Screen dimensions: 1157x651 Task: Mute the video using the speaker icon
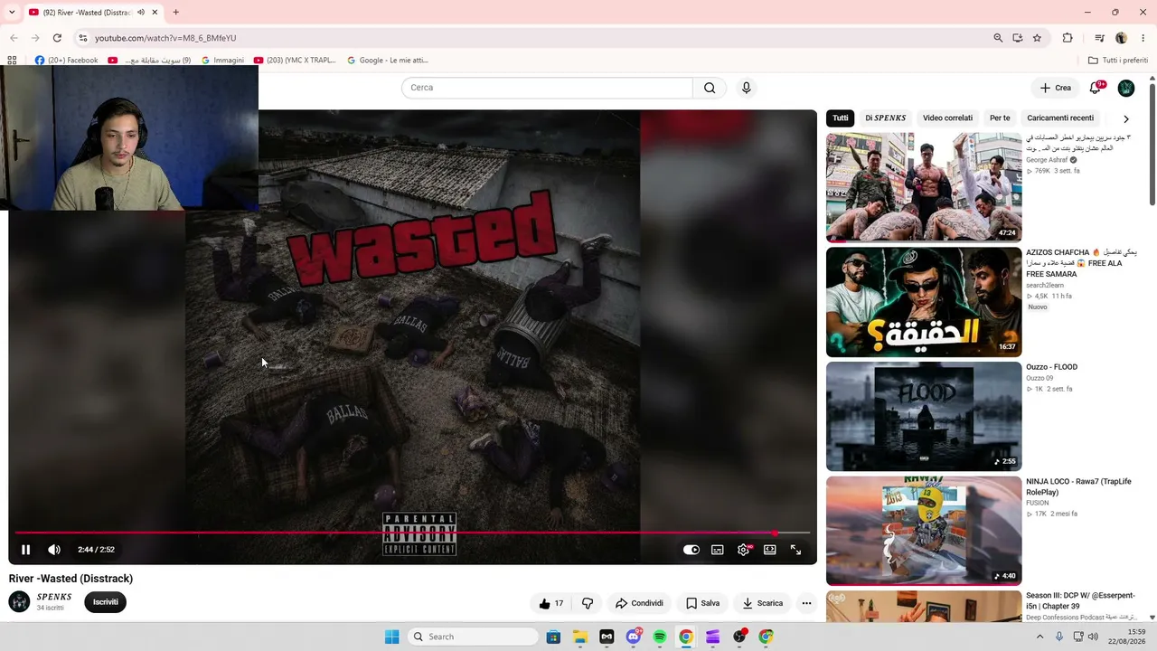point(54,550)
